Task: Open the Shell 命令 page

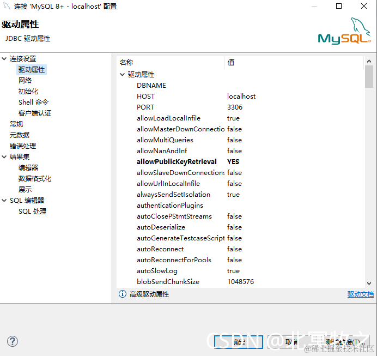Action: (x=33, y=102)
